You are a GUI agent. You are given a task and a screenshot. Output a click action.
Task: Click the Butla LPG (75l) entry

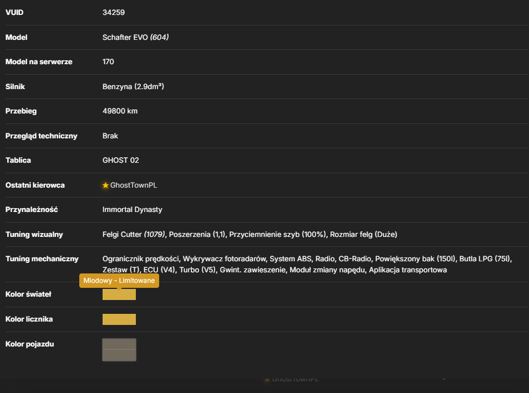pyautogui.click(x=486, y=259)
